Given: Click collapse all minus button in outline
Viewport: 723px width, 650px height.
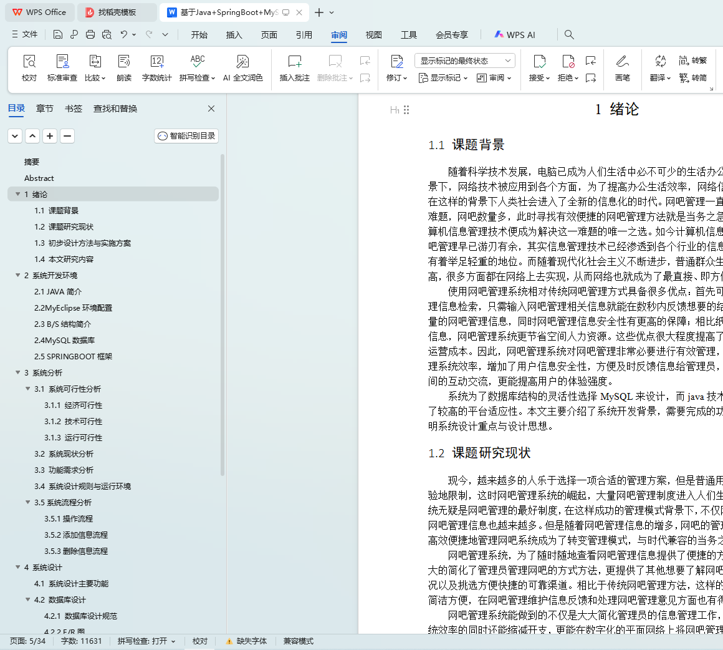Looking at the screenshot, I should click(x=67, y=136).
